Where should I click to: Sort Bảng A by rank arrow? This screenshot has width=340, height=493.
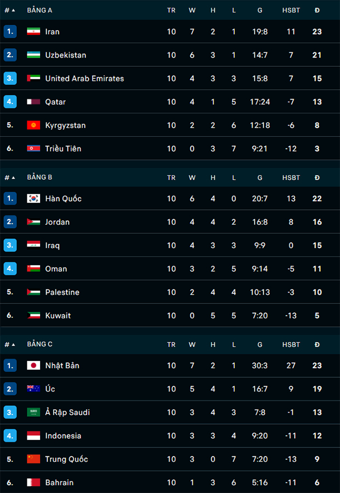pyautogui.click(x=13, y=10)
